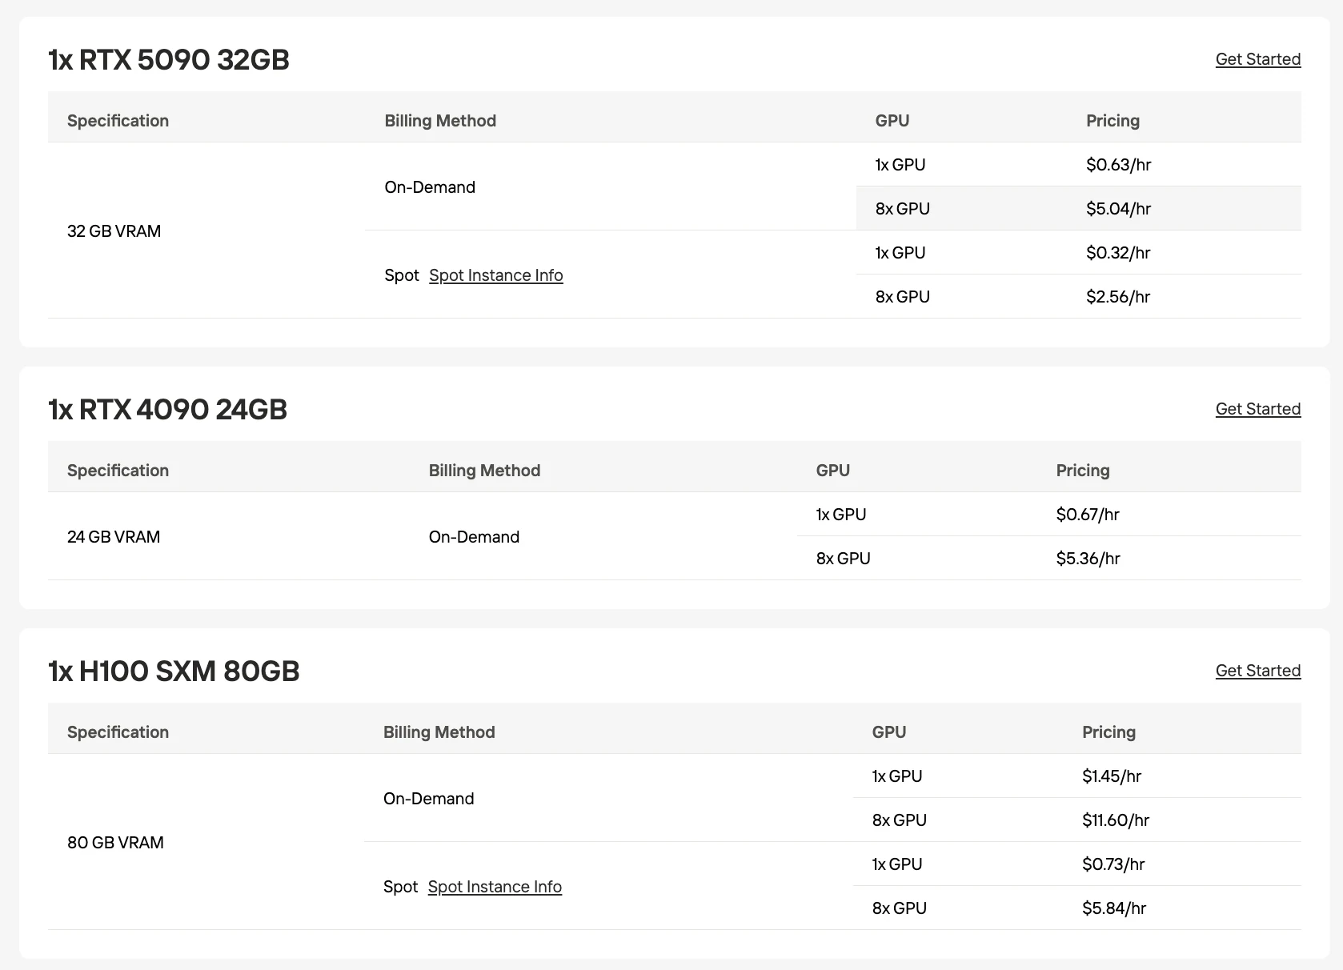This screenshot has height=970, width=1343.
Task: Select the 1x H100 SXM 80GB heading
Action: coord(174,671)
